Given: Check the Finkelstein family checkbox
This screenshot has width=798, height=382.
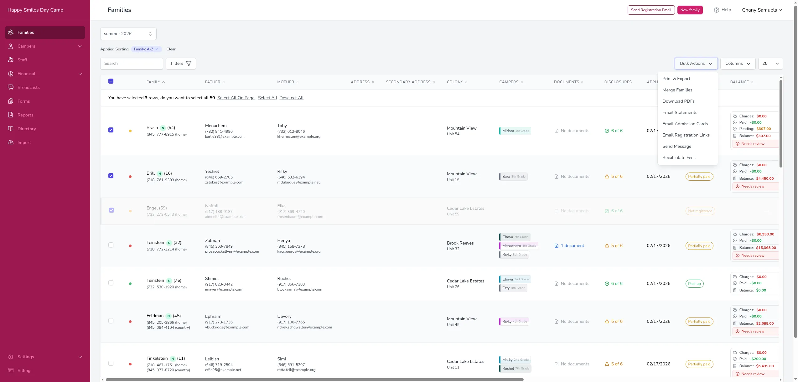Looking at the screenshot, I should tap(111, 363).
